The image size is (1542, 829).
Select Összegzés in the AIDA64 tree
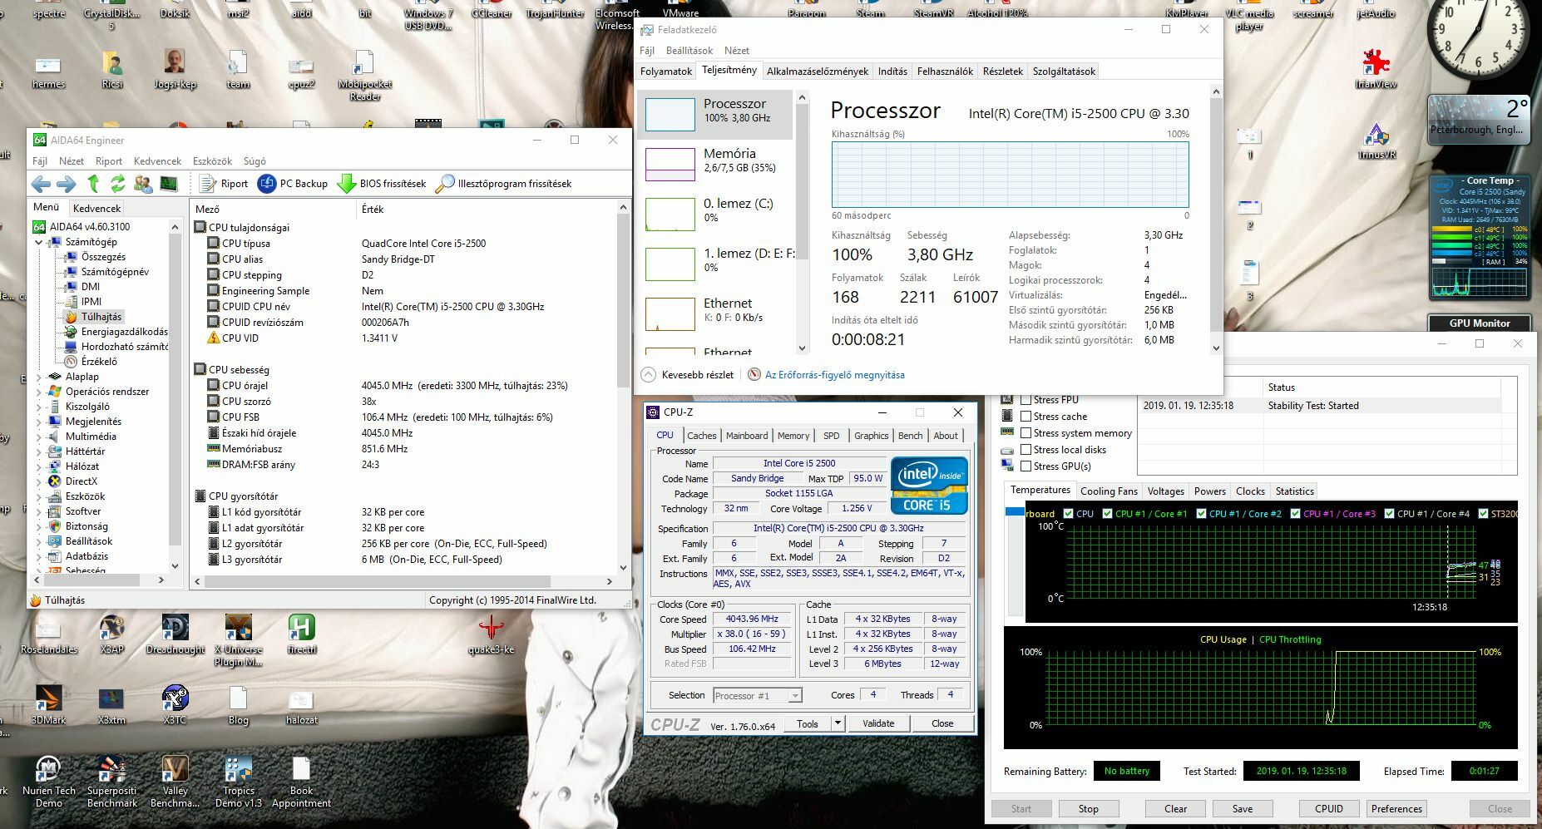(103, 257)
